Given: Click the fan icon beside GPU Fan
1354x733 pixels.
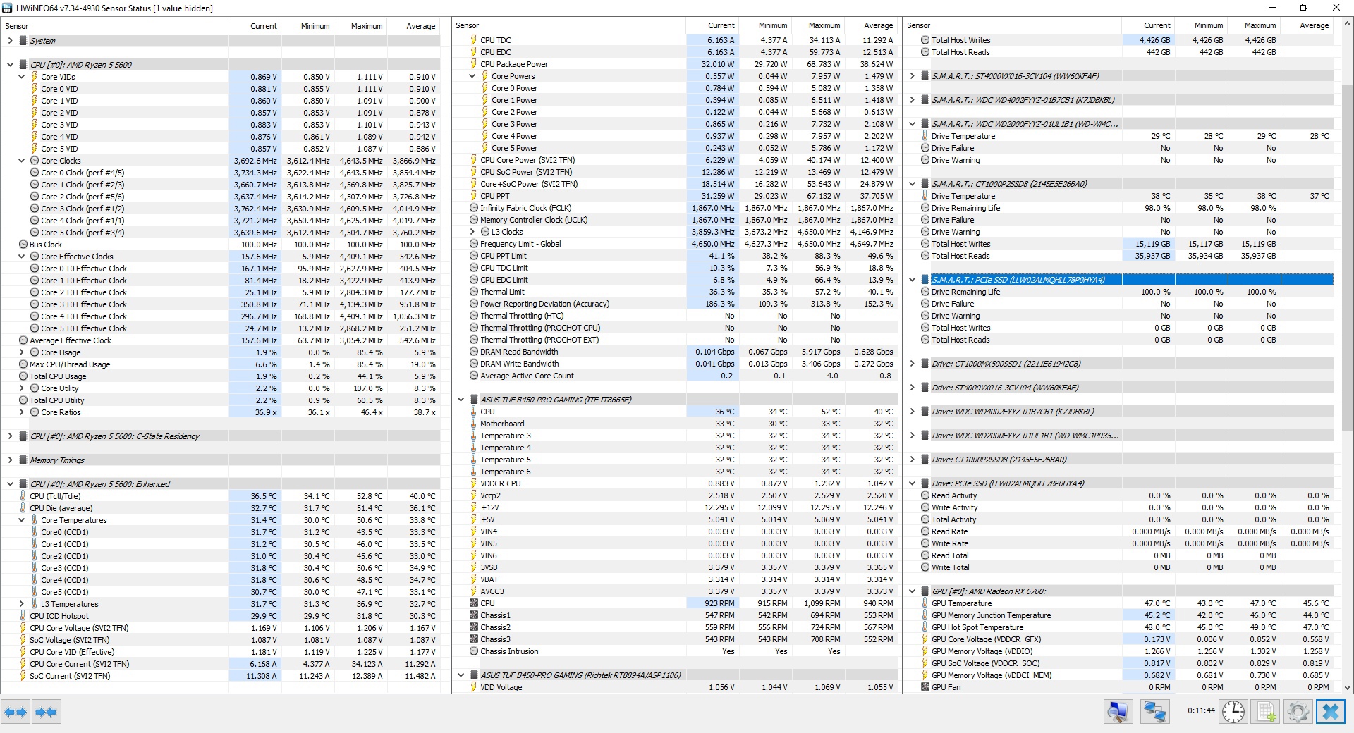Looking at the screenshot, I should coord(925,687).
